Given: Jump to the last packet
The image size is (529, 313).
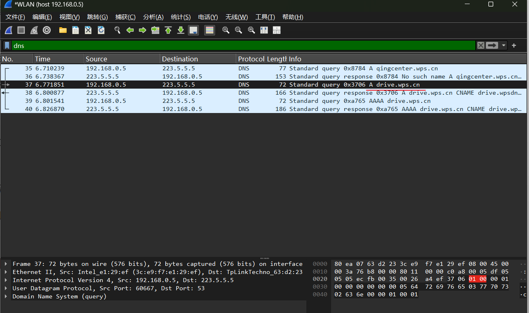Looking at the screenshot, I should (x=181, y=30).
